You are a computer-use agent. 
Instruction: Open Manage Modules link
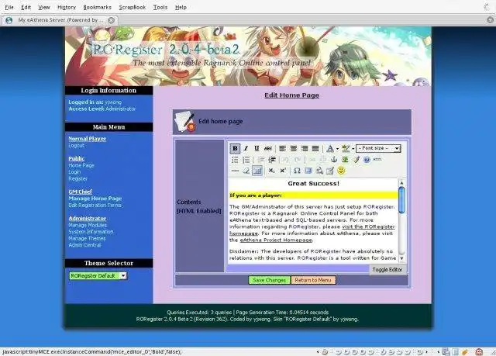click(x=88, y=225)
